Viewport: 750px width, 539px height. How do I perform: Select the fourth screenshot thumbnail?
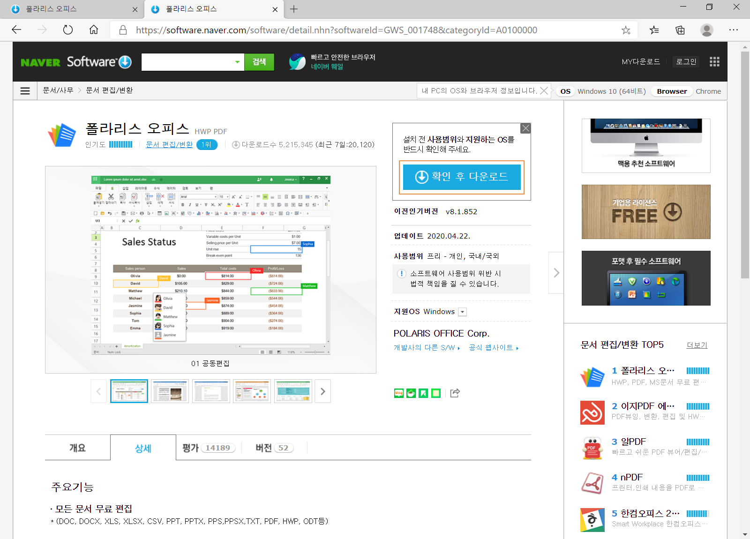click(x=252, y=391)
